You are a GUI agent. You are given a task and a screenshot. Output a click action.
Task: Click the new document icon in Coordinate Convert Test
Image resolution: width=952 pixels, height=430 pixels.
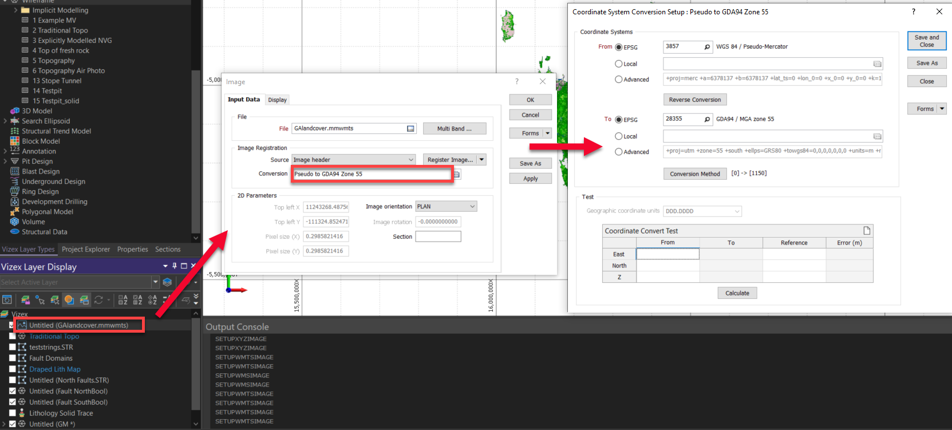[867, 231]
